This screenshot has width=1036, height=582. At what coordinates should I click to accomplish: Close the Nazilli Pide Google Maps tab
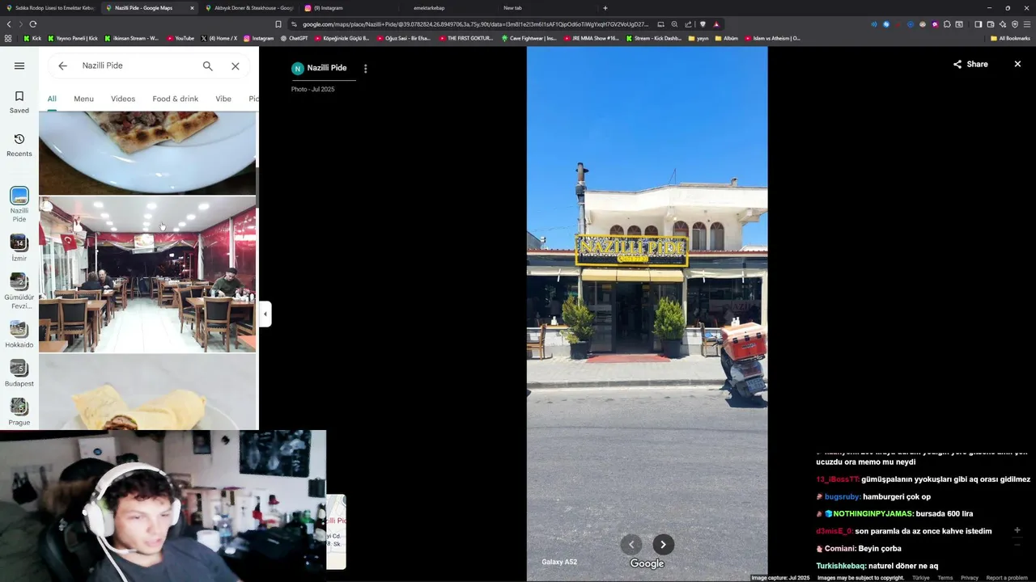(x=192, y=8)
